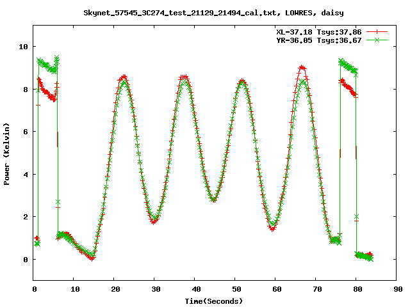
Task: Click the curve minimum near 30 seconds
Action: coord(154,221)
